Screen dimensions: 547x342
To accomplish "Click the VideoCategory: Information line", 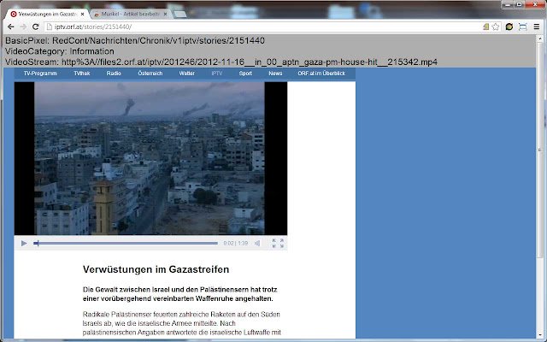I will [60, 51].
